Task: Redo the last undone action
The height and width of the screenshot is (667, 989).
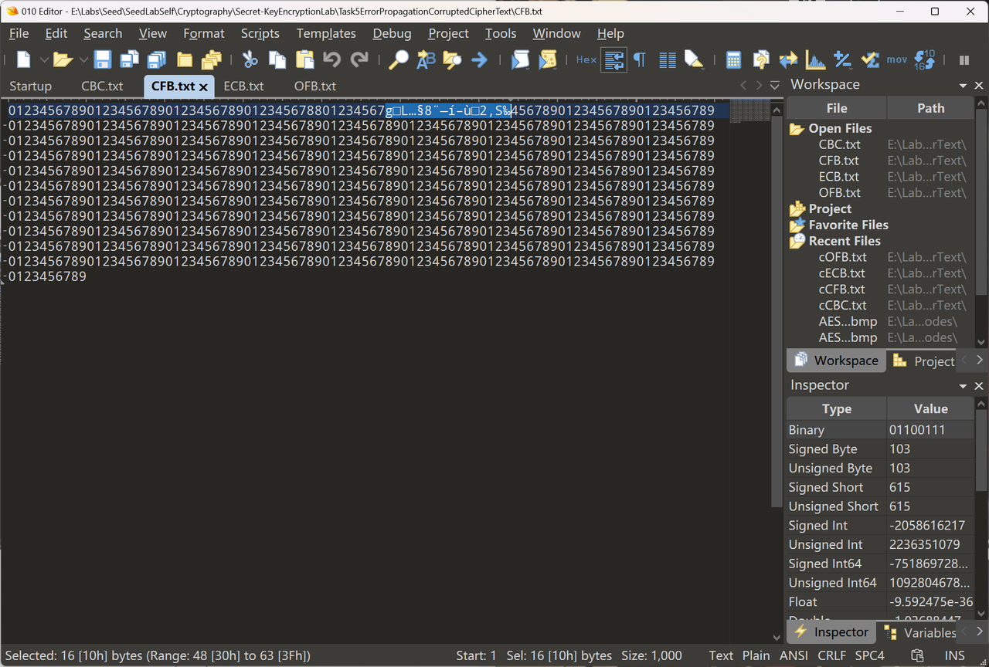Action: click(359, 59)
